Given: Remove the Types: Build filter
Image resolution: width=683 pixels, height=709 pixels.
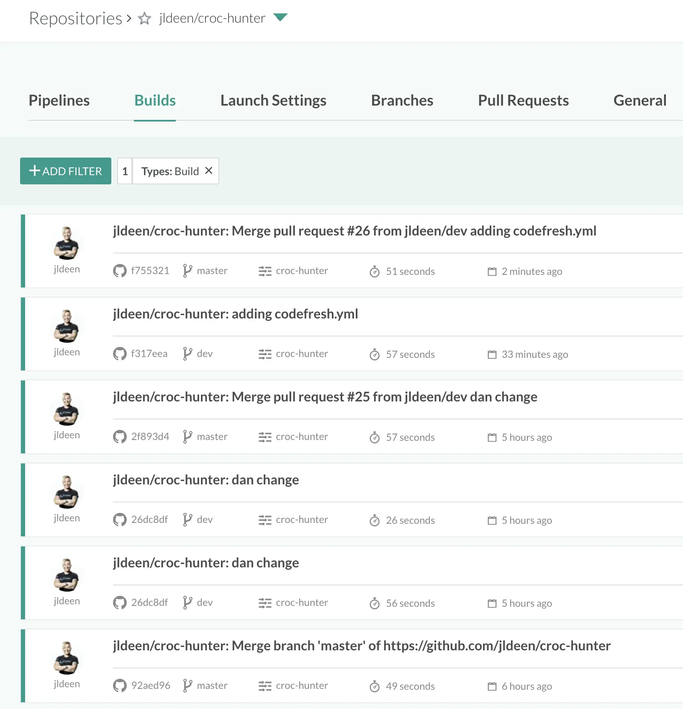Looking at the screenshot, I should (x=209, y=171).
